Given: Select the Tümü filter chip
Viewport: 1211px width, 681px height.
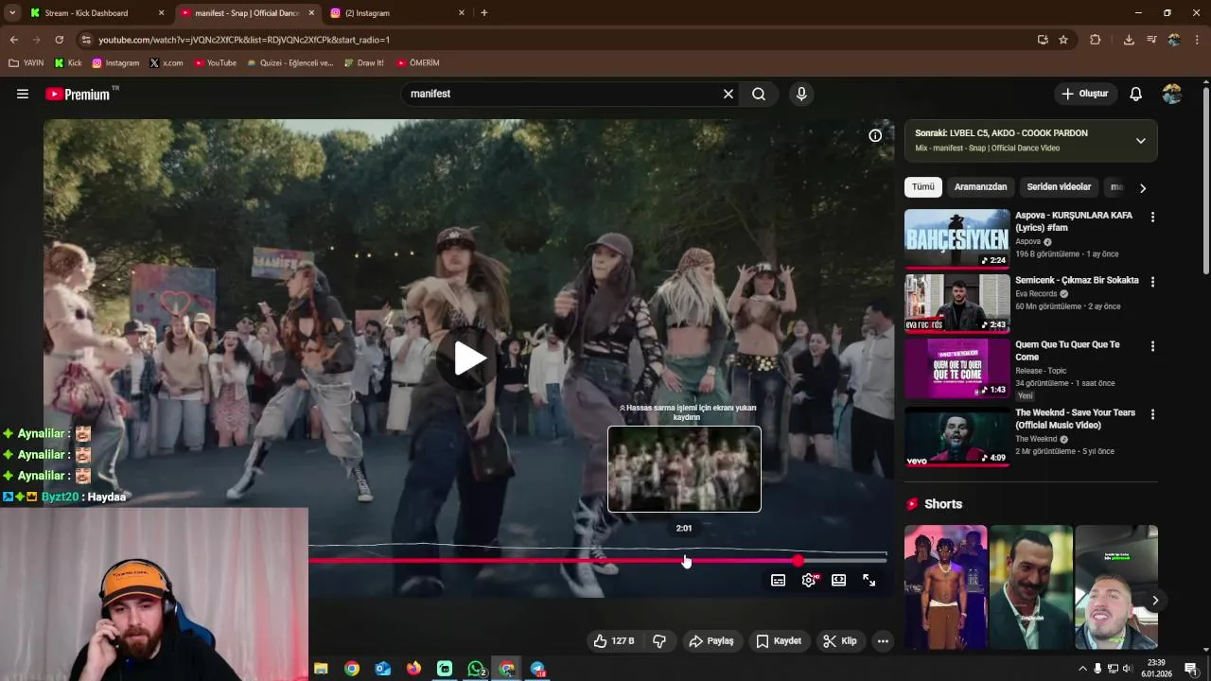Looking at the screenshot, I should point(922,187).
